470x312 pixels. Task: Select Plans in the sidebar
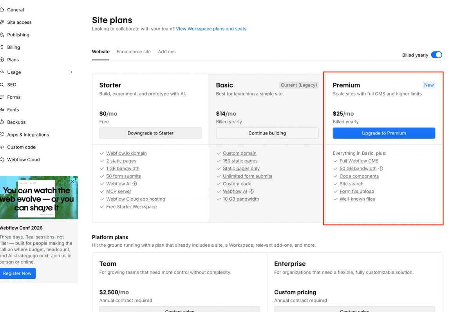click(13, 60)
